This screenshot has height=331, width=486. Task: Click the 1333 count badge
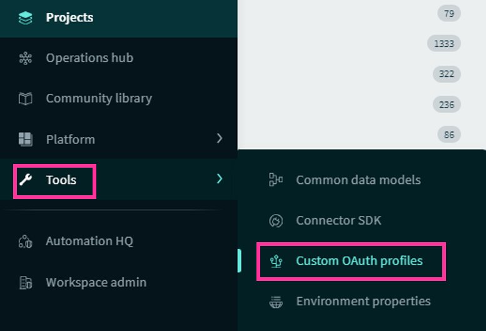coord(444,43)
